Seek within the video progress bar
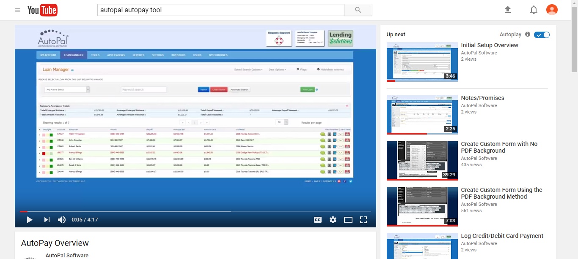Screen dimensions: 578x259 [195, 211]
